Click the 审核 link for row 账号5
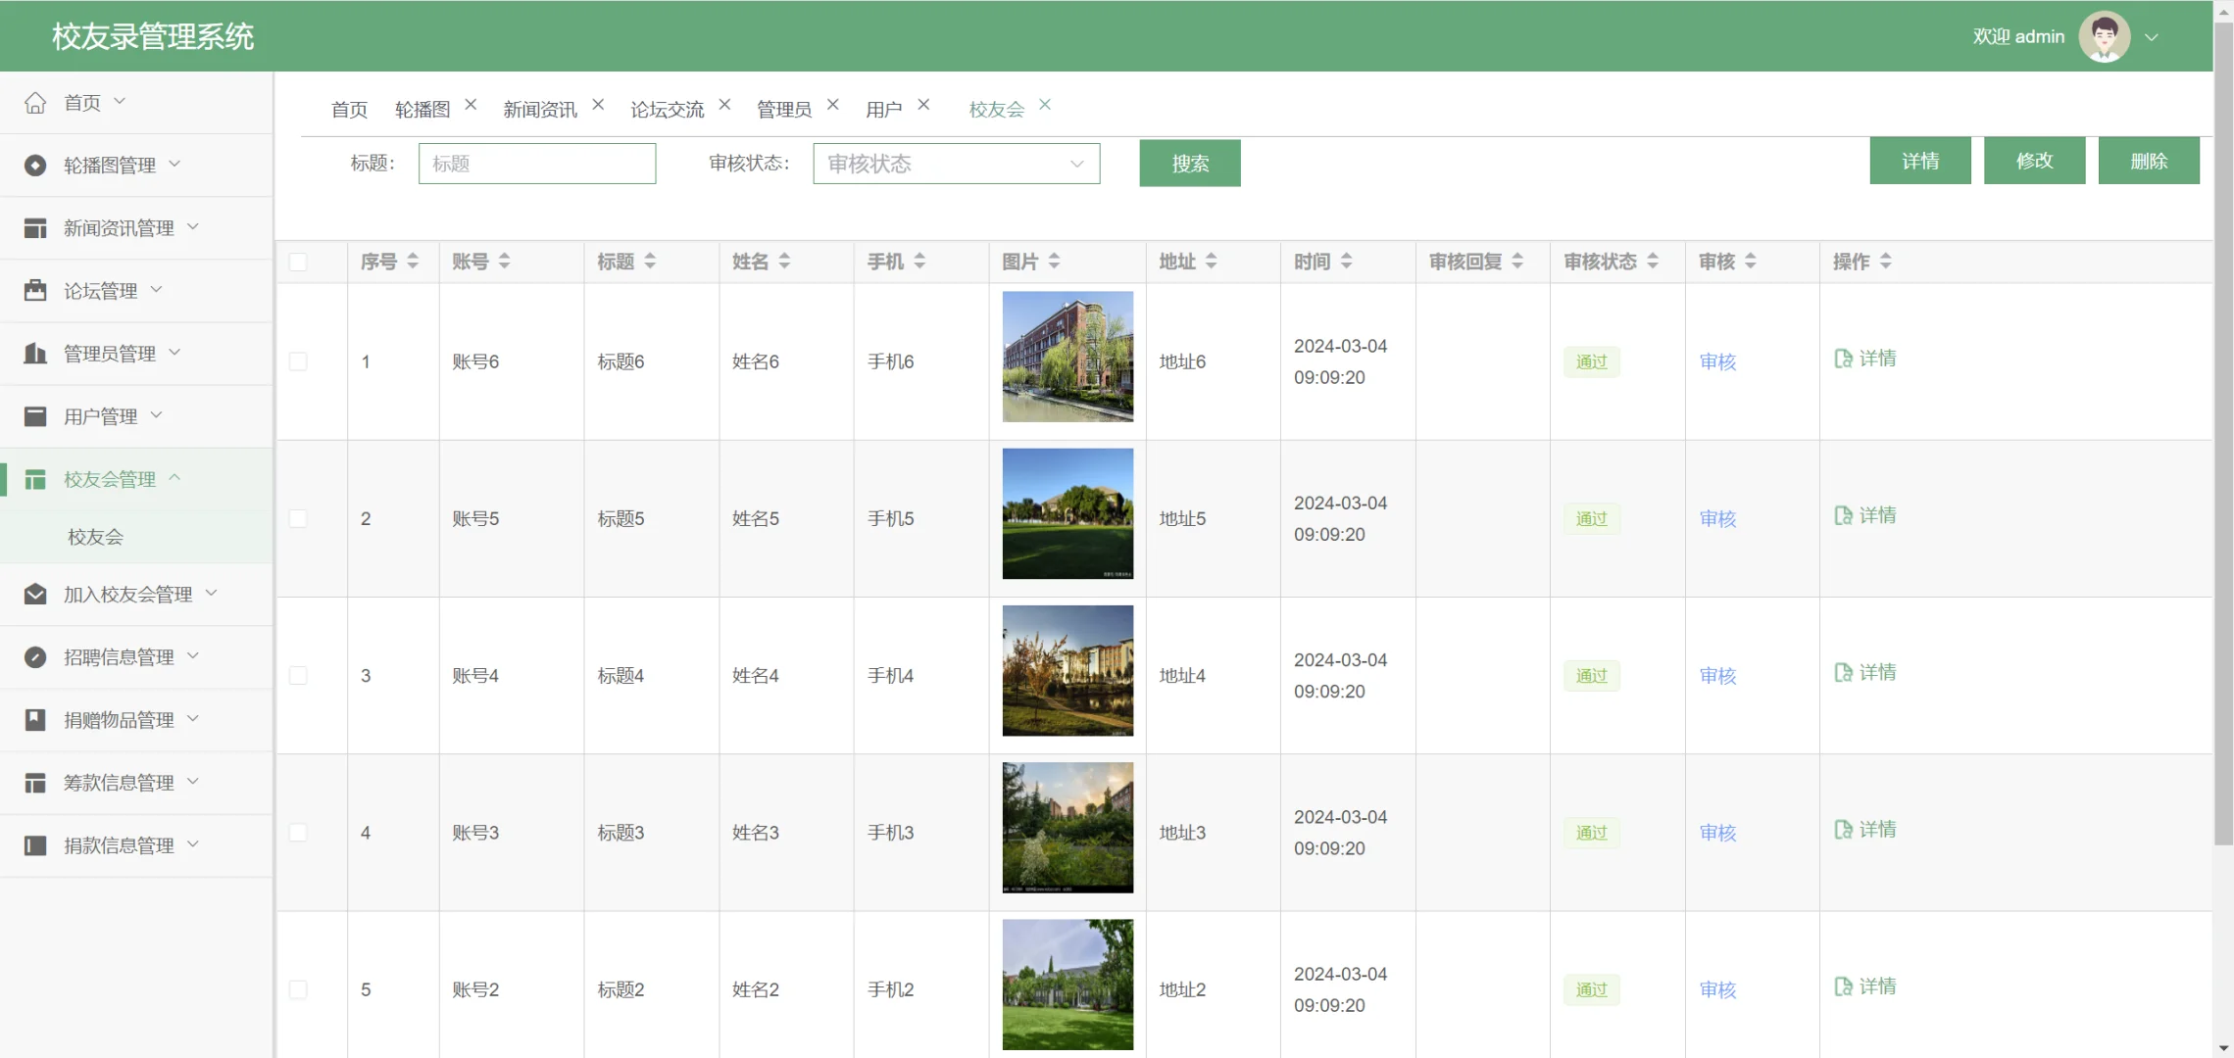 point(1717,518)
